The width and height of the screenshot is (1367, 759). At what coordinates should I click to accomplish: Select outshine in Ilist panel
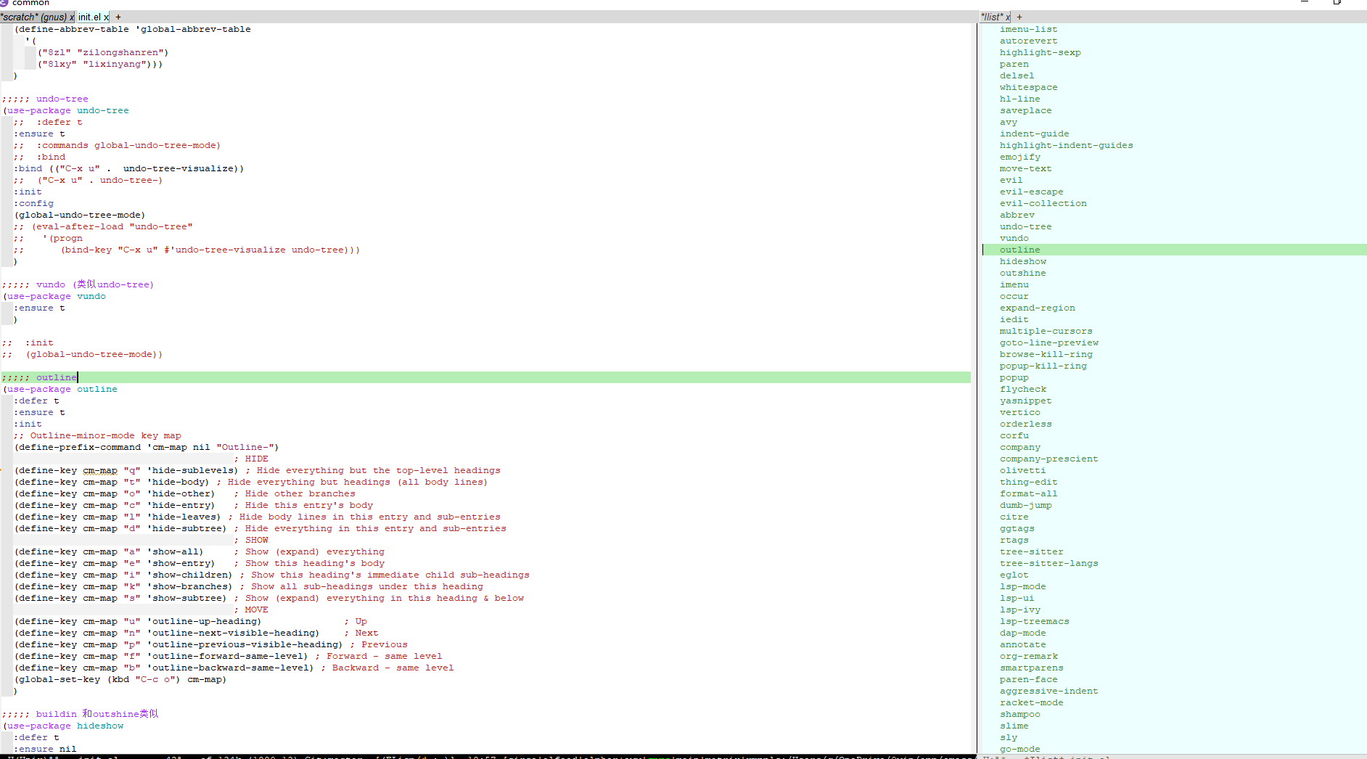click(1022, 273)
